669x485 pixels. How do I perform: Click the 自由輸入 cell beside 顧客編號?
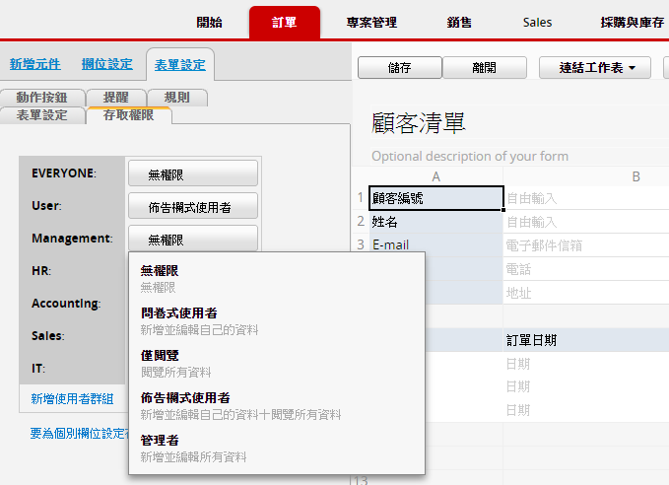586,198
